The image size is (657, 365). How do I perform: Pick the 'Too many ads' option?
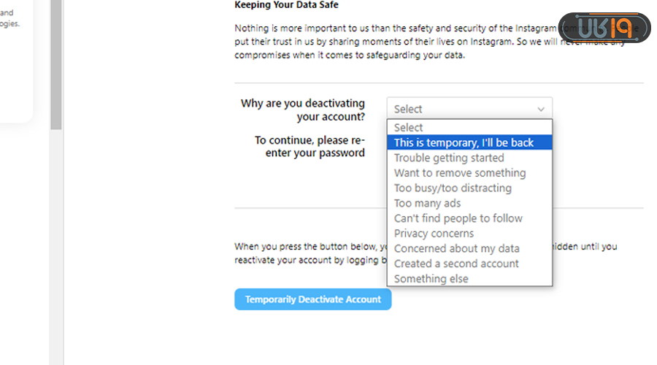point(428,204)
